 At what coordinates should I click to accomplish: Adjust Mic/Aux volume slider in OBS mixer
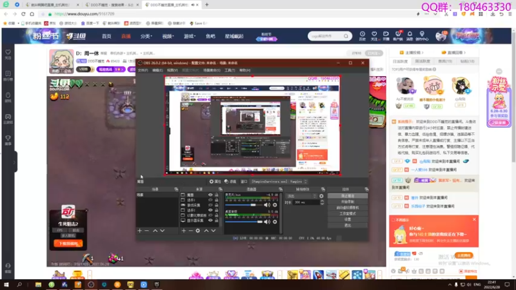point(245,205)
